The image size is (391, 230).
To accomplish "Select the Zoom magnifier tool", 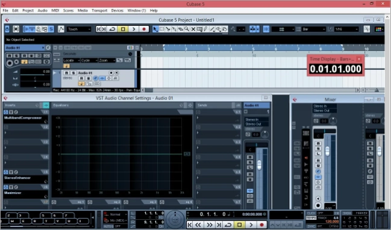I will 187,29.
